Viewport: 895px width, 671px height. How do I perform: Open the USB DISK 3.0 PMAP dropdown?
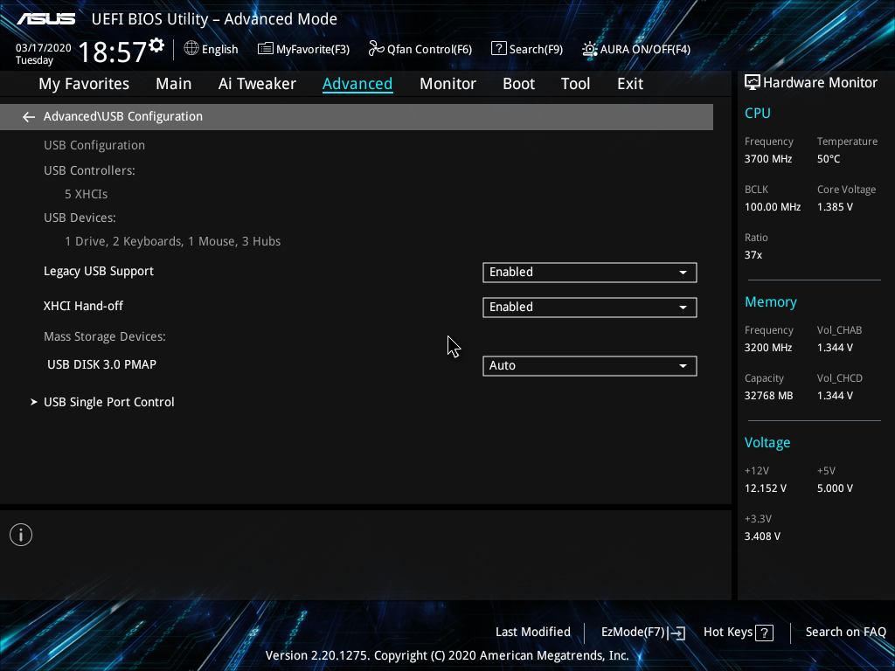(x=590, y=366)
